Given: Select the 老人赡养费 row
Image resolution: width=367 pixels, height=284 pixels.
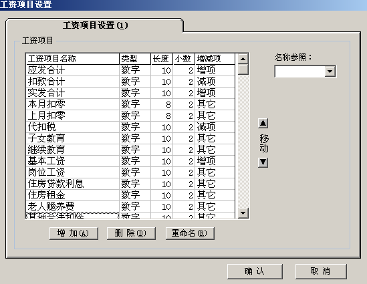Looking at the screenshot, I should coord(130,206).
